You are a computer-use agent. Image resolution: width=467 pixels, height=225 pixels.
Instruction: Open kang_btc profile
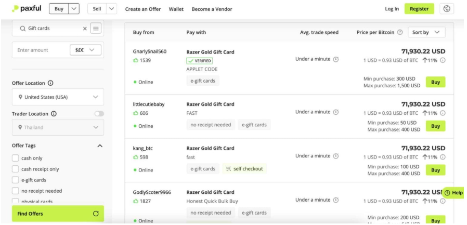[x=142, y=148]
